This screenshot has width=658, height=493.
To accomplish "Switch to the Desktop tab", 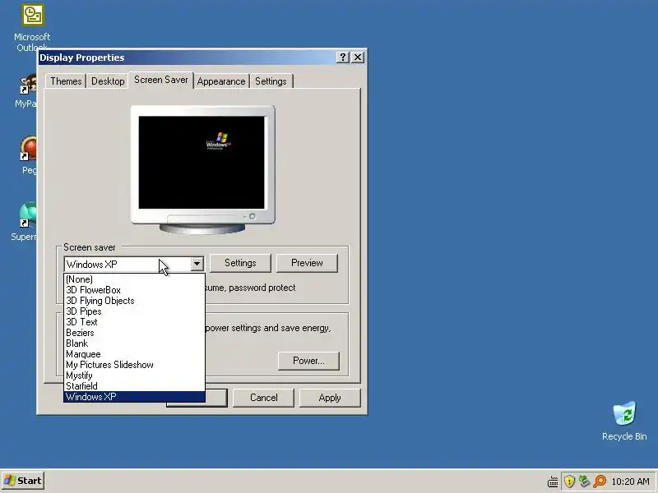I will [108, 81].
